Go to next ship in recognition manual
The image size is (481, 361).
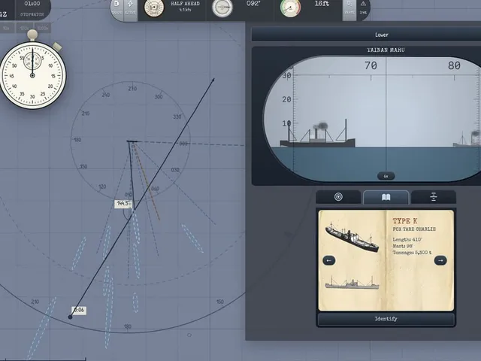pyautogui.click(x=440, y=261)
